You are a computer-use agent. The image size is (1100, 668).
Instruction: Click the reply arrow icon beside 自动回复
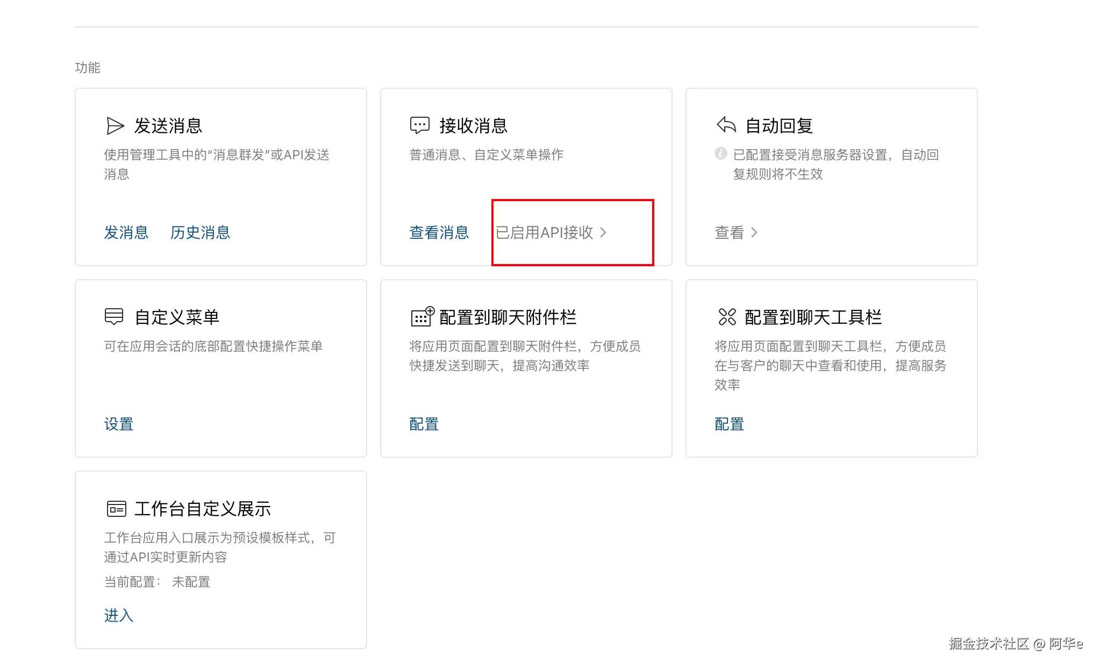coord(726,125)
